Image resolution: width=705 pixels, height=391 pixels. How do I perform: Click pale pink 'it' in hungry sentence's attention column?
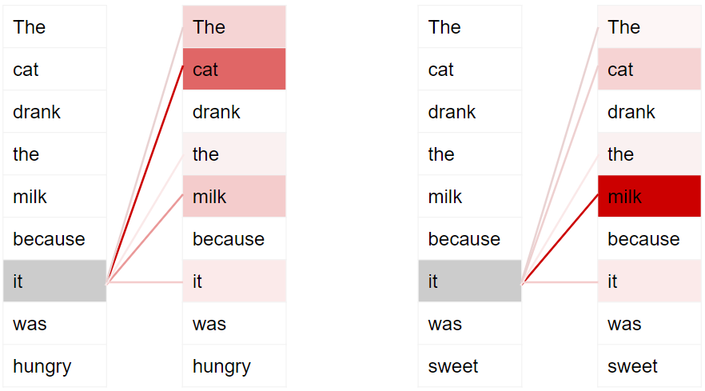click(x=233, y=281)
